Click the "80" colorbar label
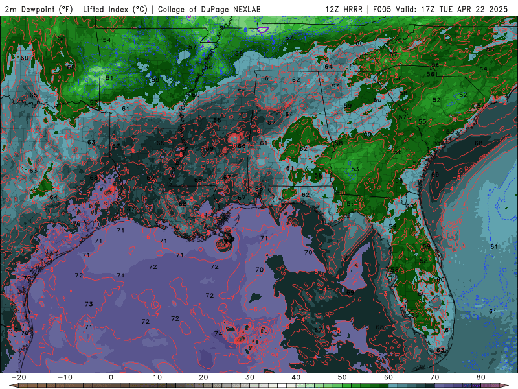This screenshot has height=389, width=518. pos(481,377)
